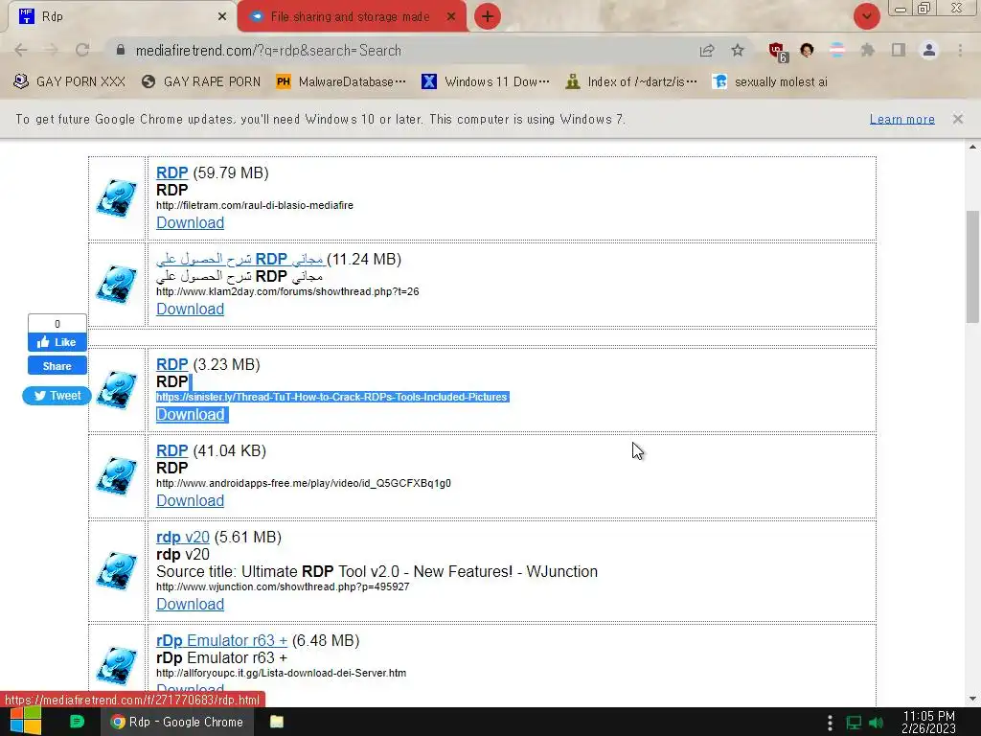The height and width of the screenshot is (736, 981).
Task: Click the filetram.com URL text
Action: [255, 205]
